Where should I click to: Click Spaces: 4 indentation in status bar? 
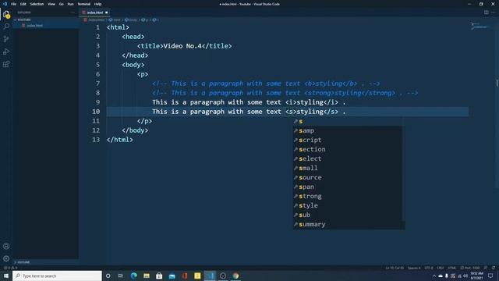[414, 268]
